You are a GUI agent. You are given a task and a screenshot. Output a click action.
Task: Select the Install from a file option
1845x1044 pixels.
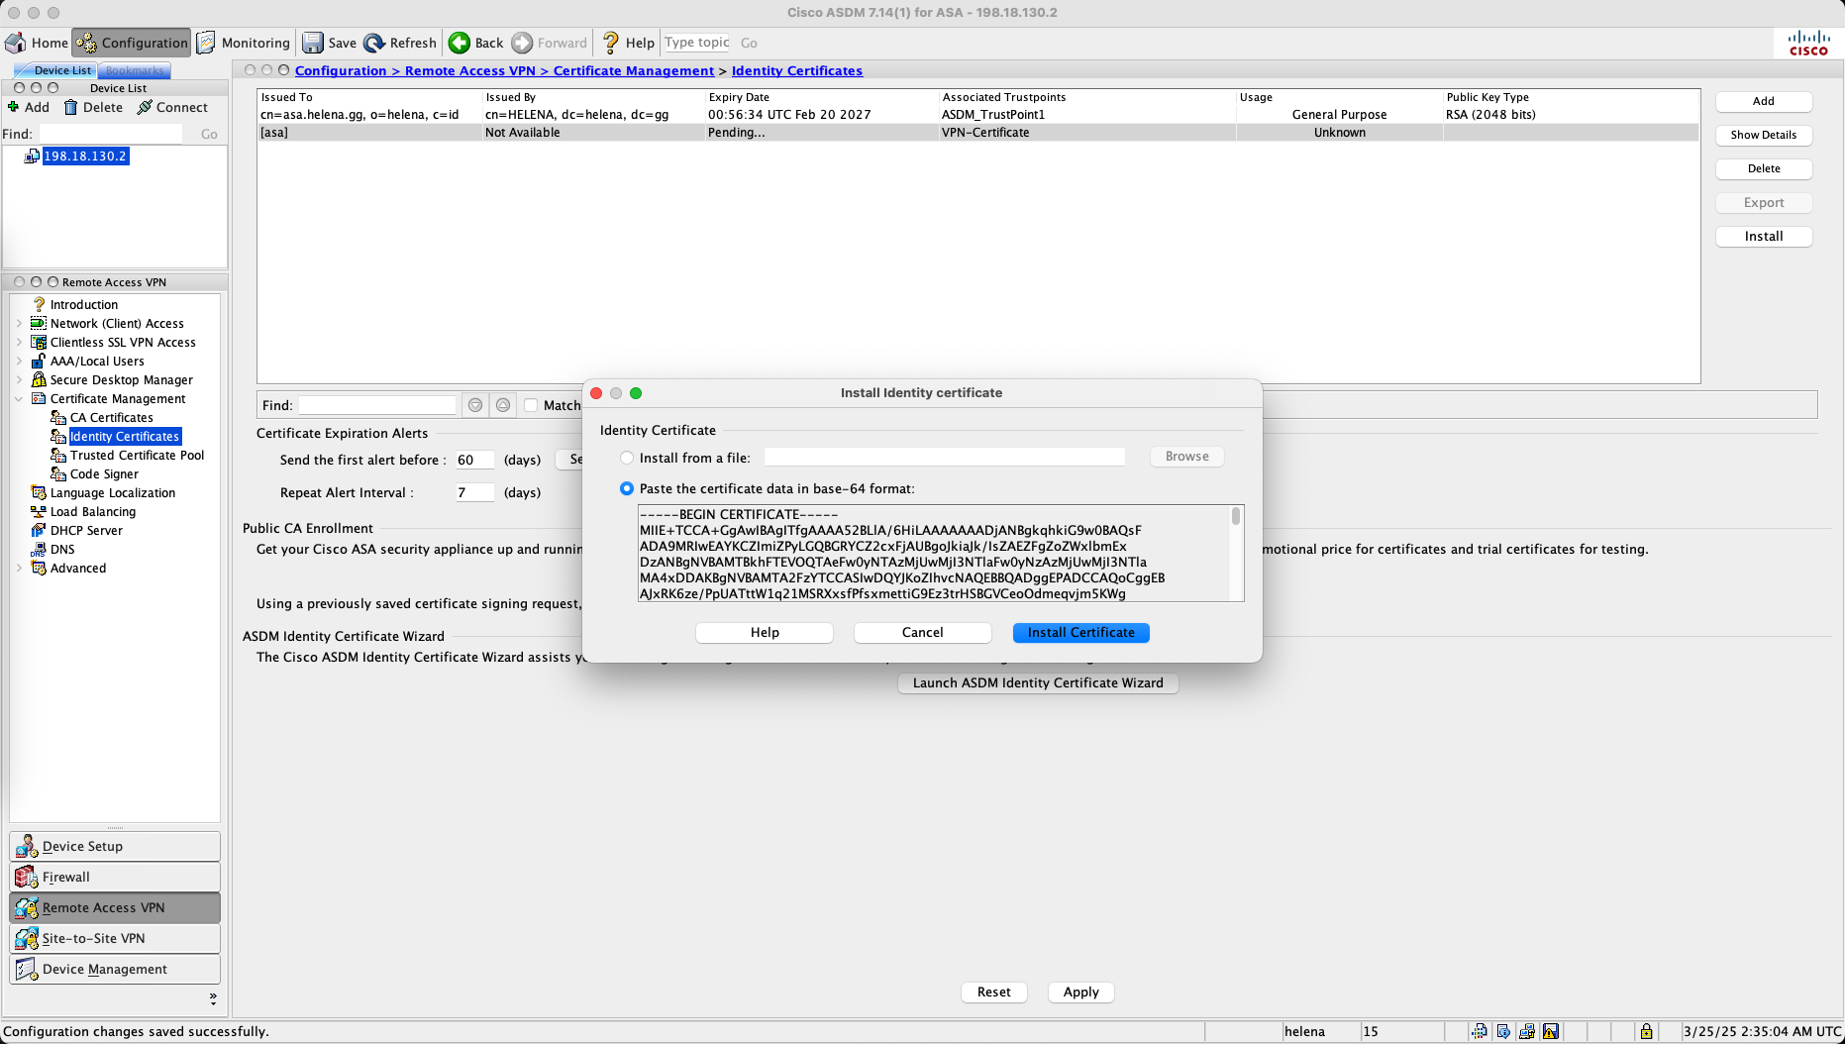627,458
